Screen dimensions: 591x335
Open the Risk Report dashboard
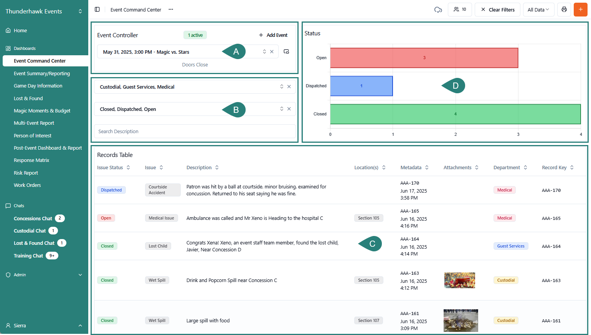[x=26, y=173]
